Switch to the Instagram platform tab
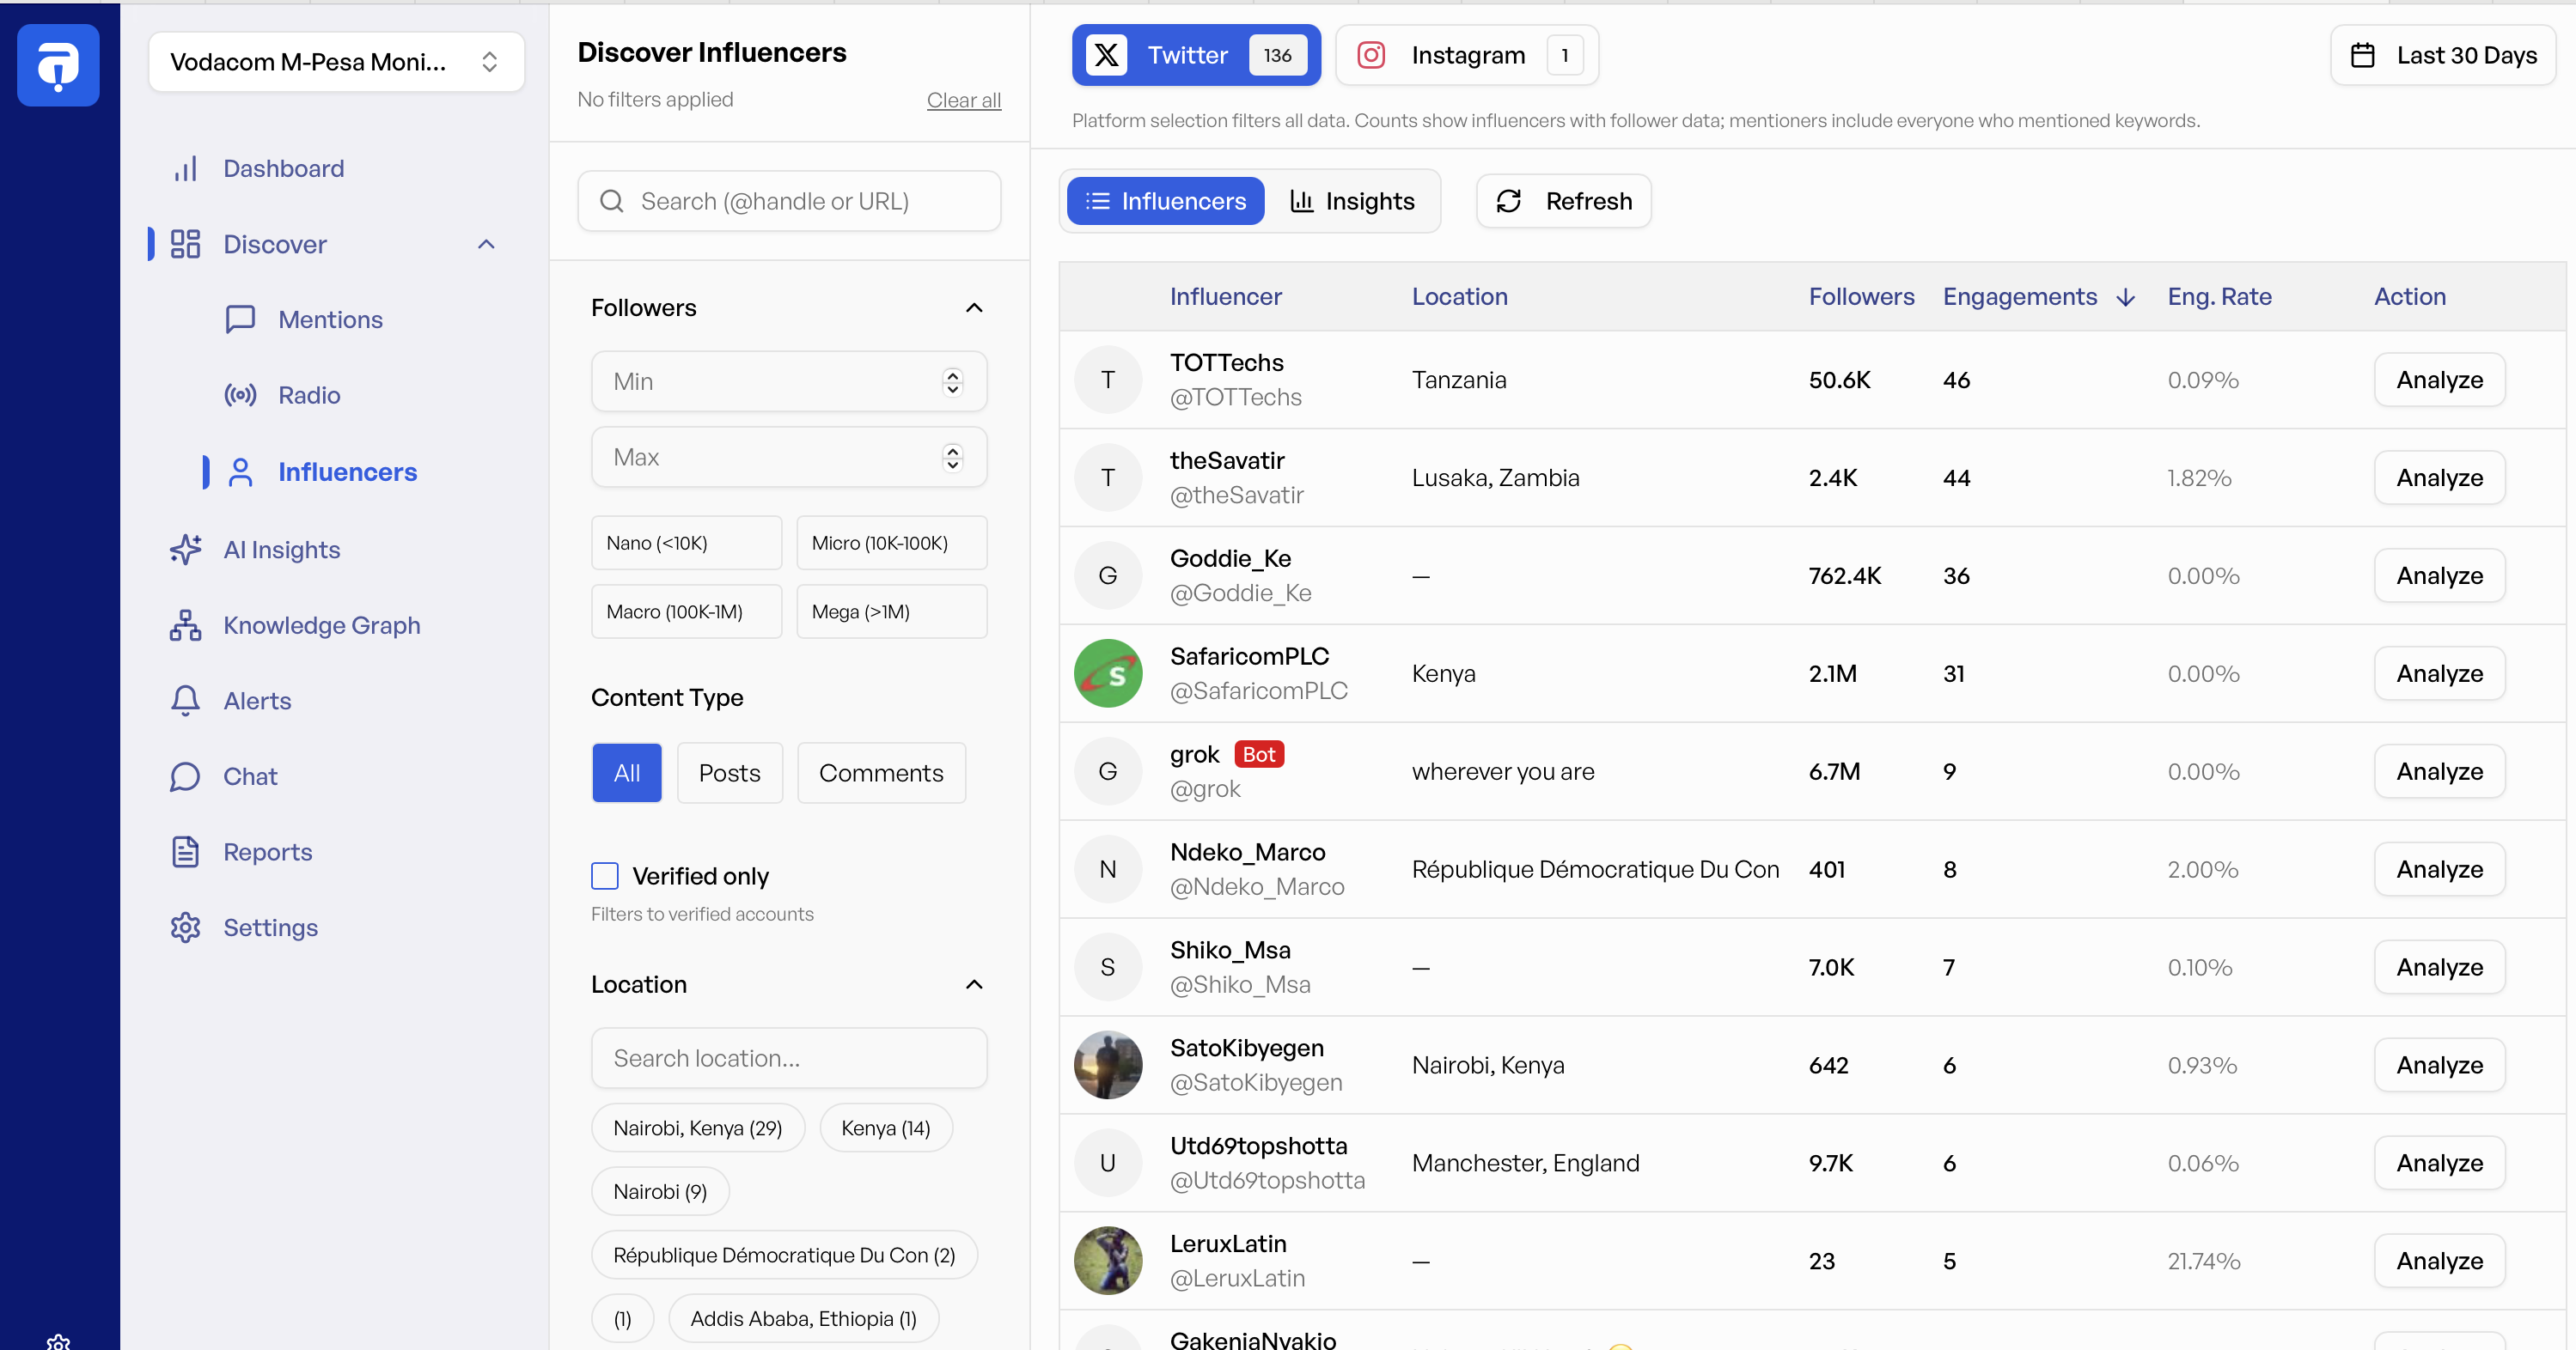Viewport: 2576px width, 1350px height. 1467,55
